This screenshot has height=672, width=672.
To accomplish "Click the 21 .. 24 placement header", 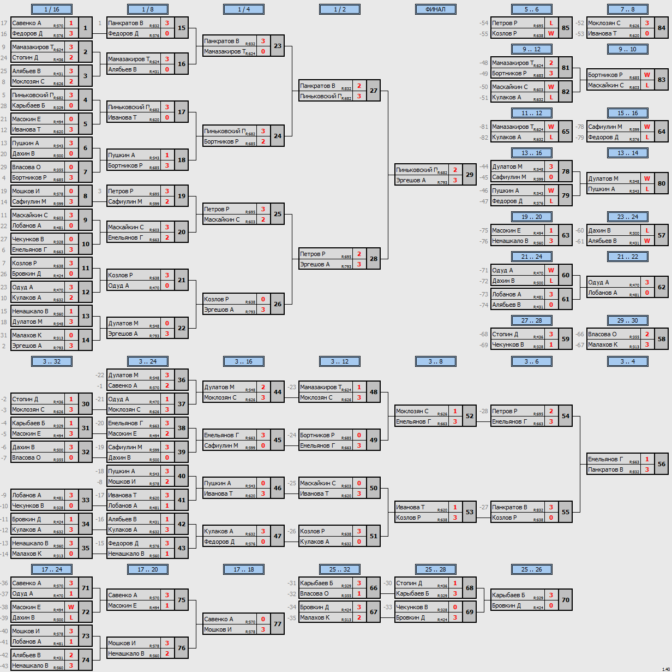I will point(532,257).
